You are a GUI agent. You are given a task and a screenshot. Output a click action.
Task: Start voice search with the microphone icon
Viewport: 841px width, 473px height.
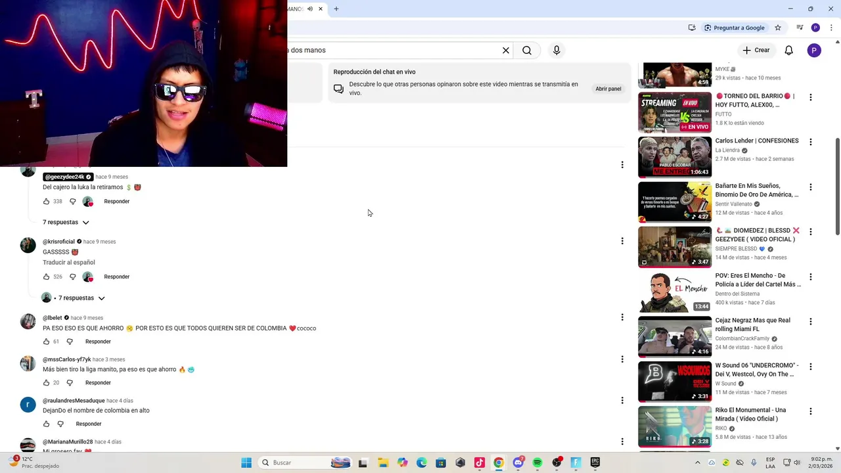557,50
